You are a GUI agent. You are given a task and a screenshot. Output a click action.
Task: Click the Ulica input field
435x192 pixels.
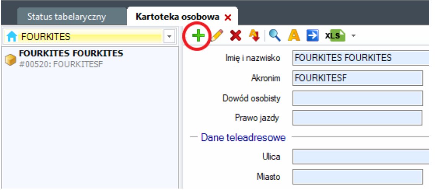[361, 157]
